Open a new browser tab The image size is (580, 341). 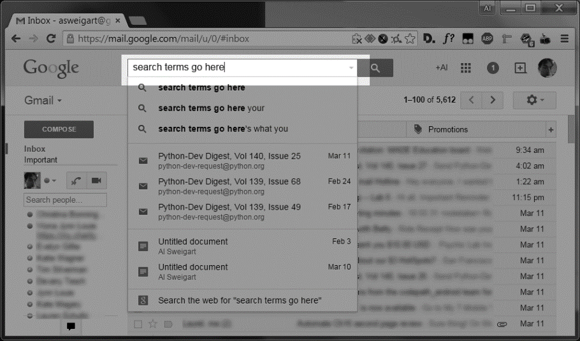[137, 20]
